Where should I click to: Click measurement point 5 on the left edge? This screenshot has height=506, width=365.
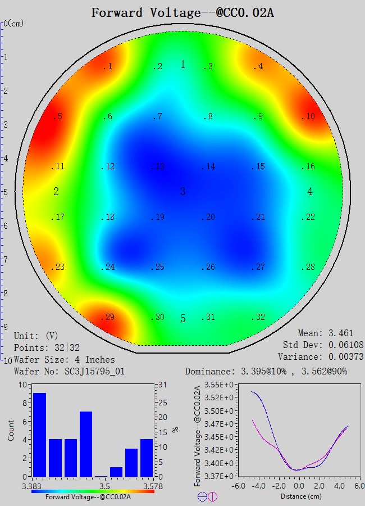coord(57,117)
